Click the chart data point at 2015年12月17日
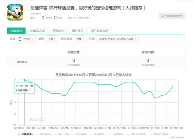The height and width of the screenshot is (140, 193). click(24, 80)
